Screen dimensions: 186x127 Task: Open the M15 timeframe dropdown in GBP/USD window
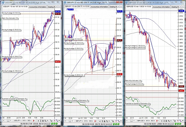pos(148,121)
